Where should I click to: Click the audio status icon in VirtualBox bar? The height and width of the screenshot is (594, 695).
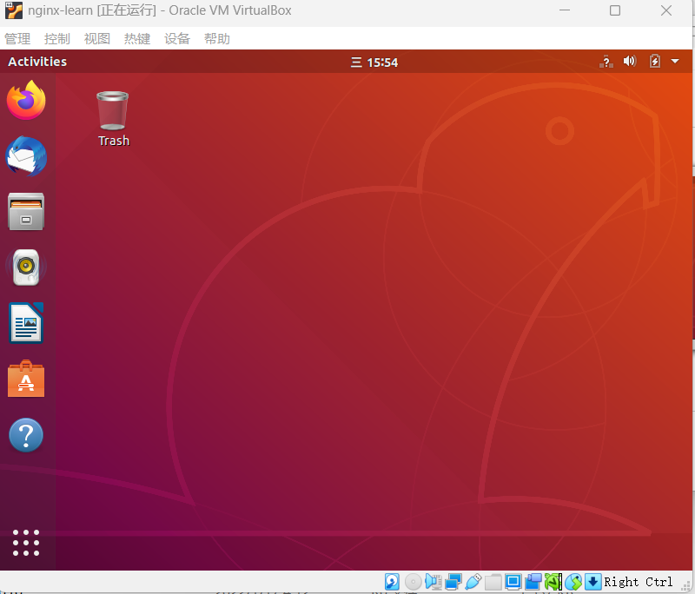[x=434, y=582]
